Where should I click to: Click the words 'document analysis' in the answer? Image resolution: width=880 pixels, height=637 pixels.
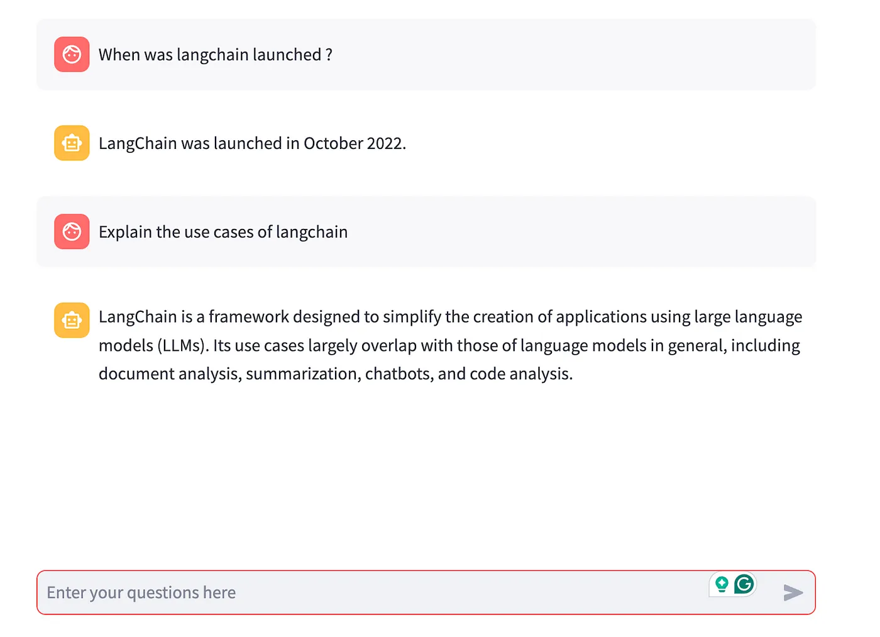pos(169,374)
